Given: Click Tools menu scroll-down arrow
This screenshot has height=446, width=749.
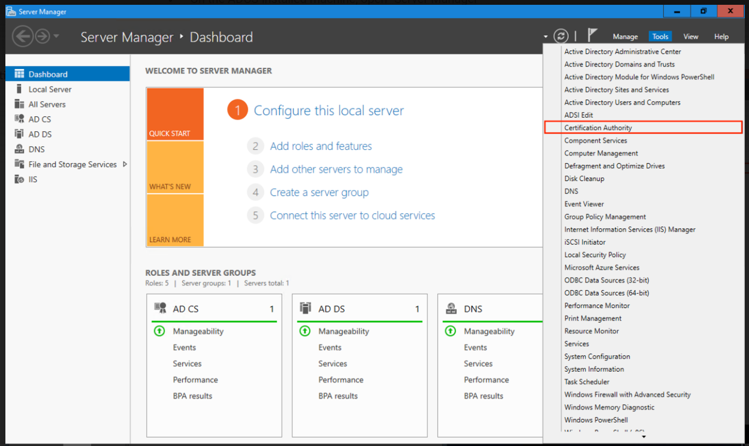Looking at the screenshot, I should coord(644,437).
